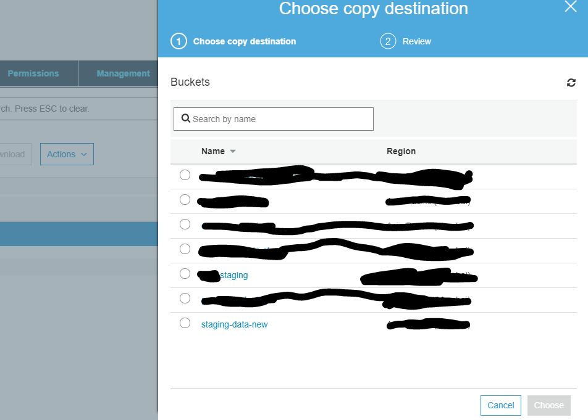Click the Cancel button
Image resolution: width=588 pixels, height=420 pixels.
pyautogui.click(x=500, y=405)
